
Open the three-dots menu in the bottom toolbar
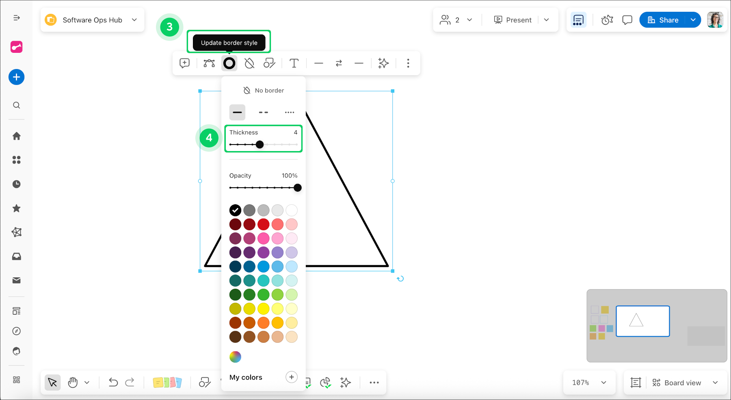click(x=374, y=382)
